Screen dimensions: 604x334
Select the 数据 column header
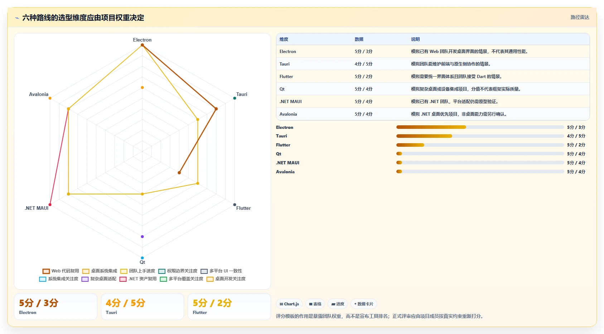pyautogui.click(x=359, y=39)
